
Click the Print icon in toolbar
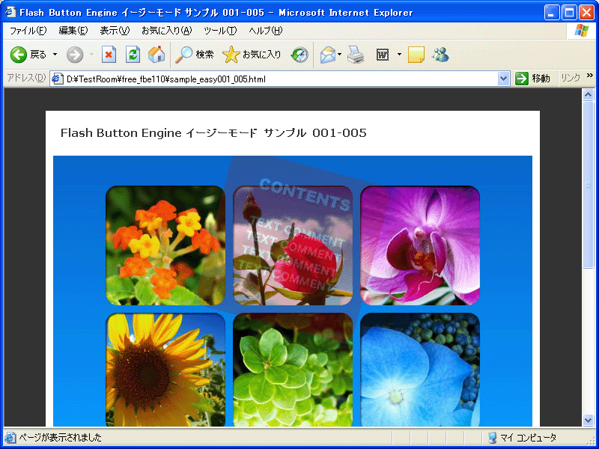point(355,55)
